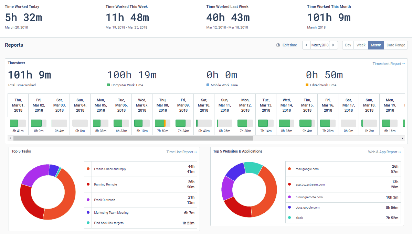
Task: Click the purple dot beside Email Outreach
Action: [x=87, y=200]
